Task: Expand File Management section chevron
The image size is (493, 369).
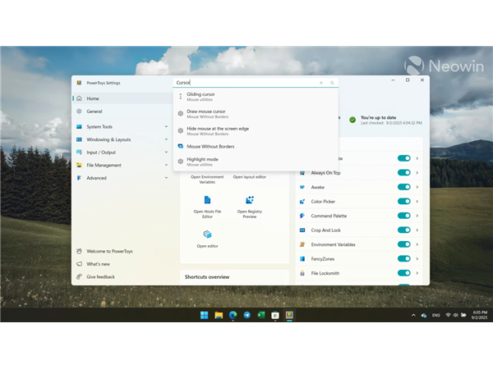Action: pyautogui.click(x=166, y=165)
